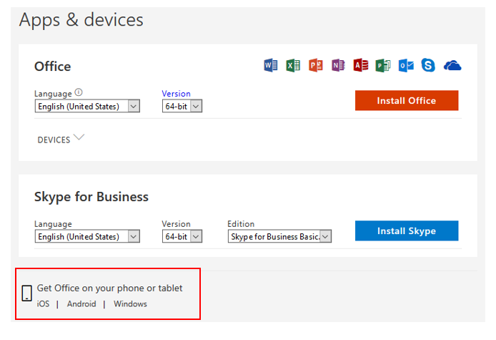Click the Publisher app icon
This screenshot has width=496, height=340.
click(x=383, y=65)
